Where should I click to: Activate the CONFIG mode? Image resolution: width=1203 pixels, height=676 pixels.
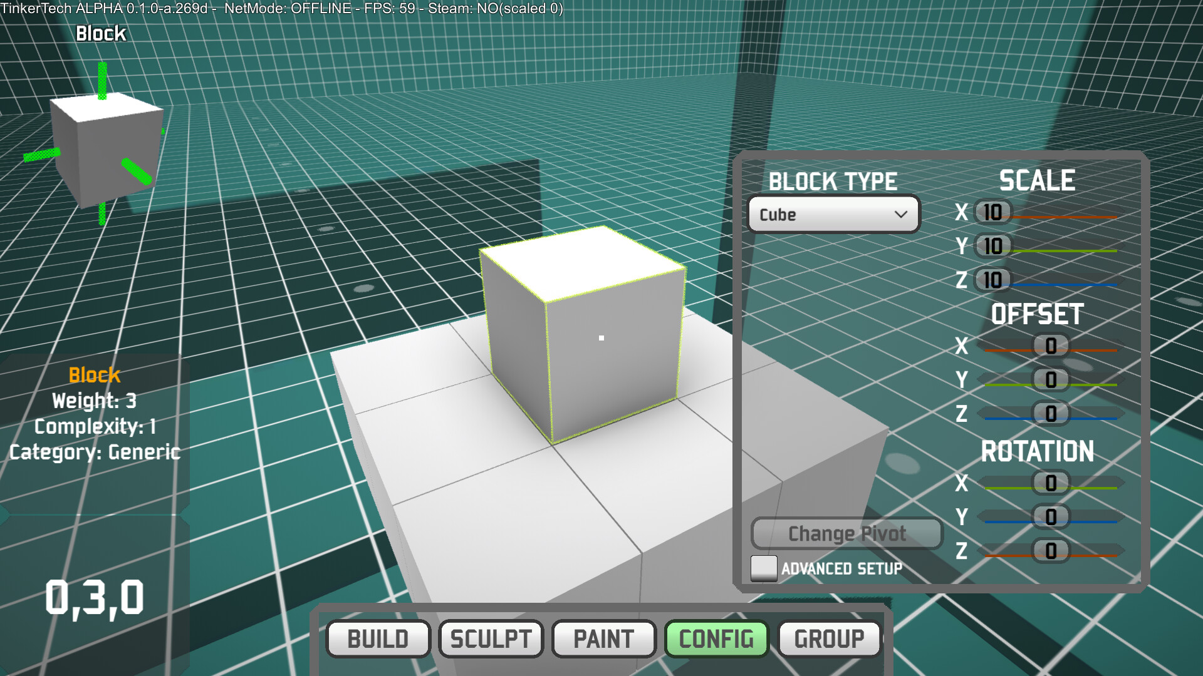point(716,639)
